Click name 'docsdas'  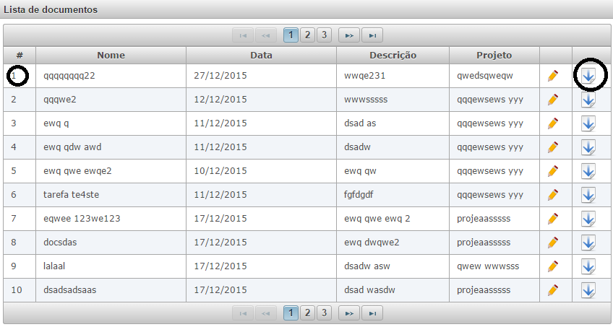tap(60, 243)
